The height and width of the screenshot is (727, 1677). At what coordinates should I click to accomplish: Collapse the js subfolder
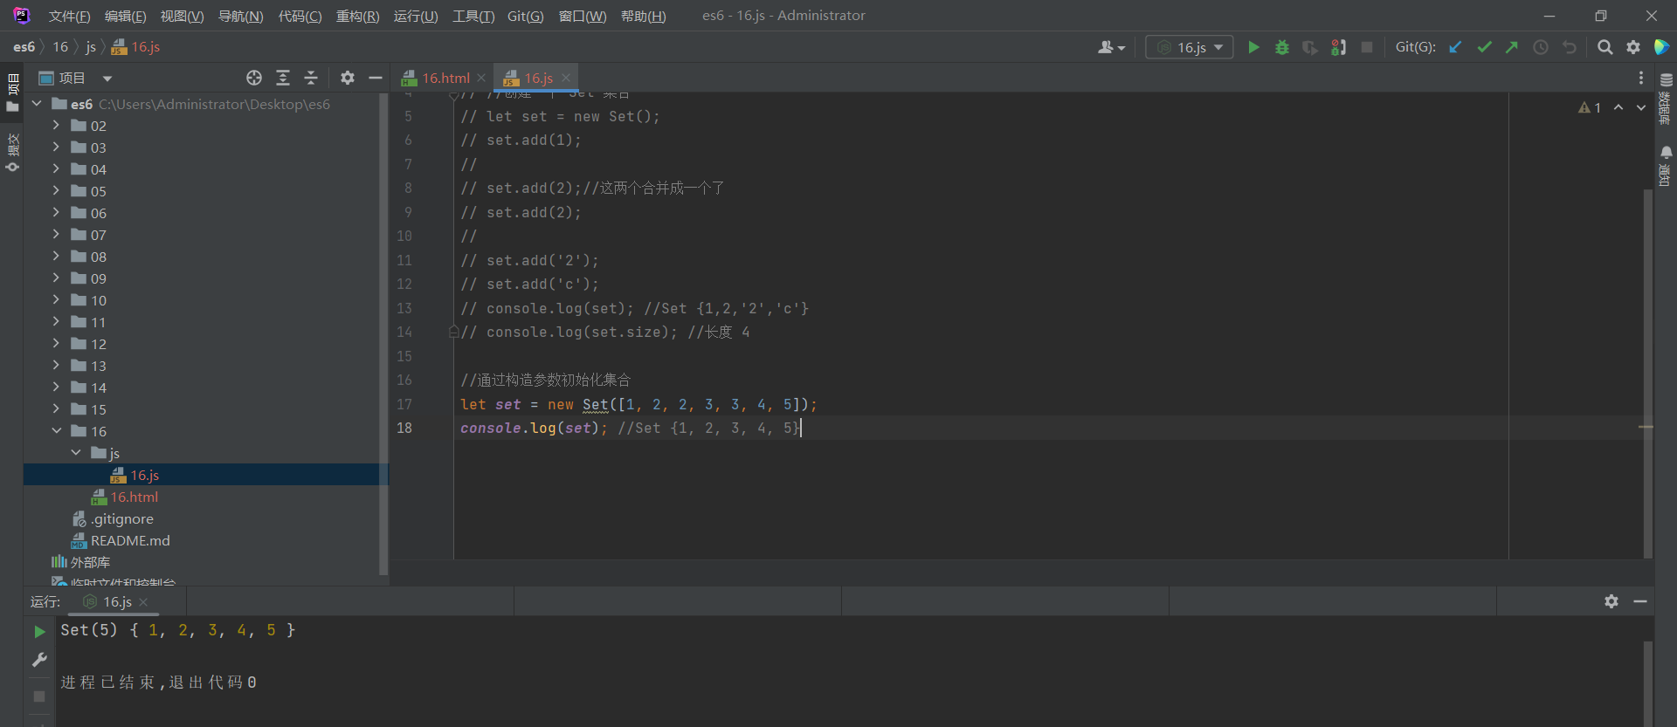click(x=76, y=452)
